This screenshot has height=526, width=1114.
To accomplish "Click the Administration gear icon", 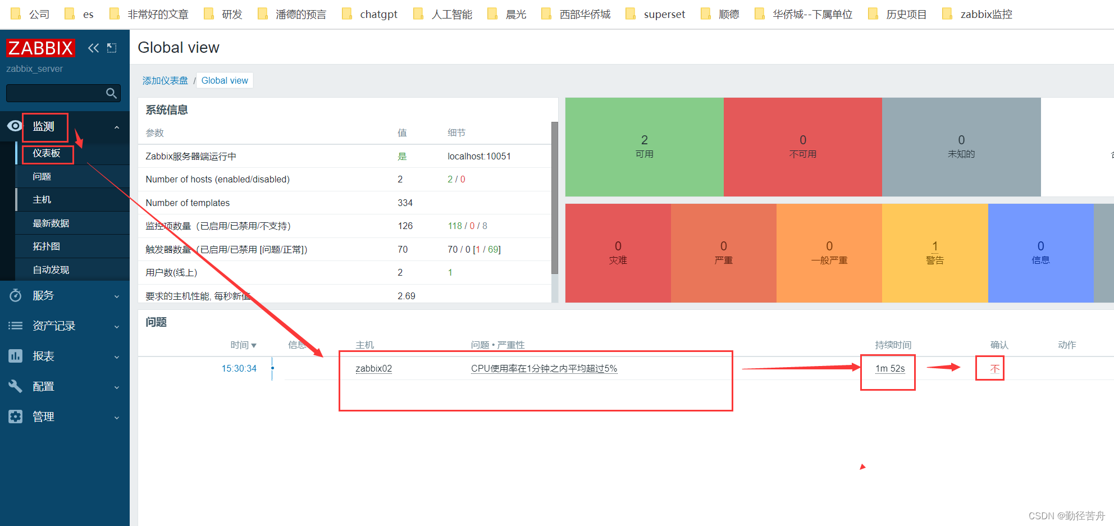I will coord(15,417).
